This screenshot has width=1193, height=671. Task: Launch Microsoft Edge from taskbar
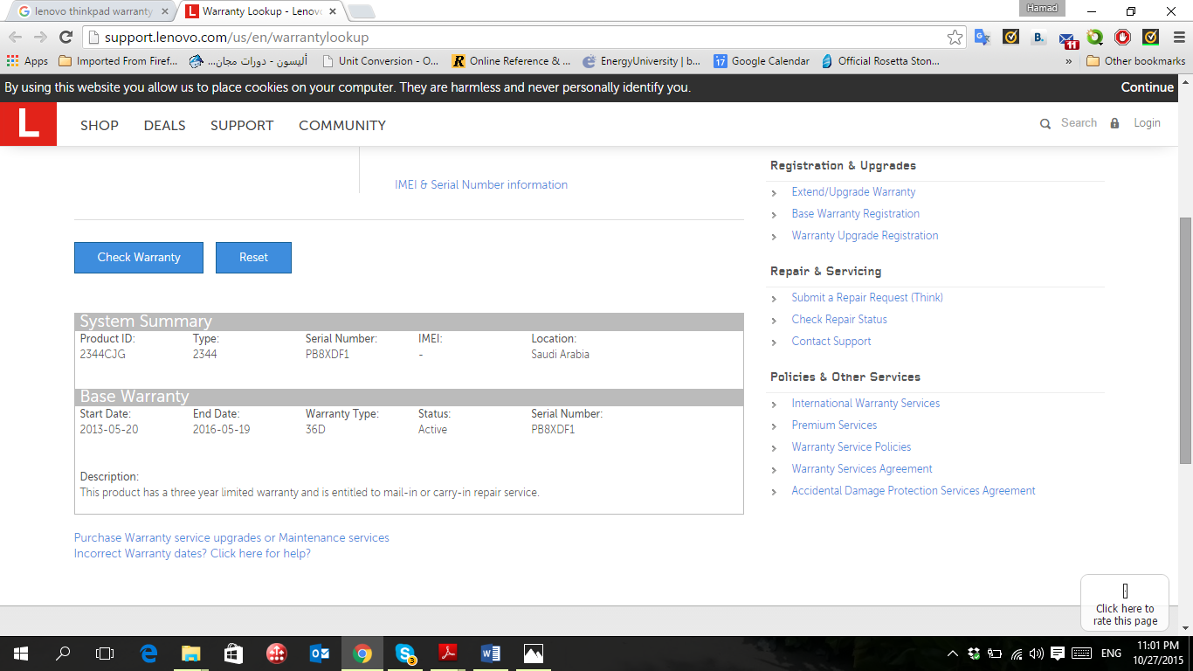[148, 654]
